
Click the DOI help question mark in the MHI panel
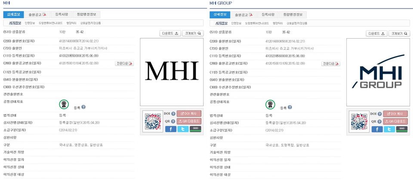[x=173, y=114]
